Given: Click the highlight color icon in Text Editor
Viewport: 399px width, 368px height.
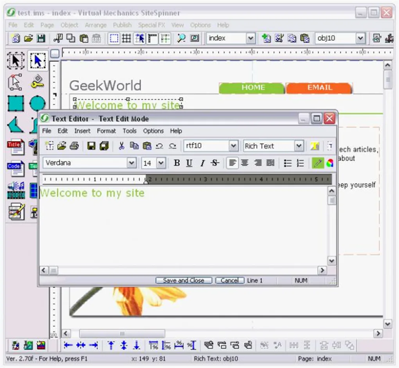Looking at the screenshot, I should (315, 146).
